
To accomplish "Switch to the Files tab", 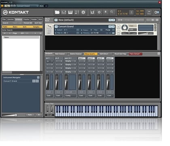I will tap(4, 19).
